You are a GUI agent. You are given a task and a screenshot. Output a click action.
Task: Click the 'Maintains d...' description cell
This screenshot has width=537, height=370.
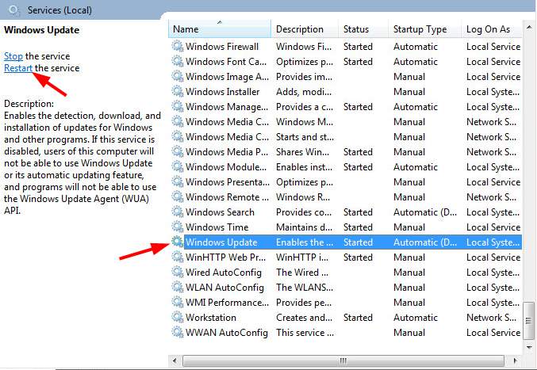tap(304, 227)
